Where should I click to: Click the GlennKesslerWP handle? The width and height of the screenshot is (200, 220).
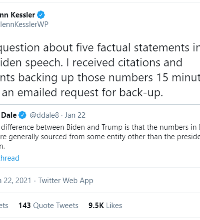(x=24, y=25)
